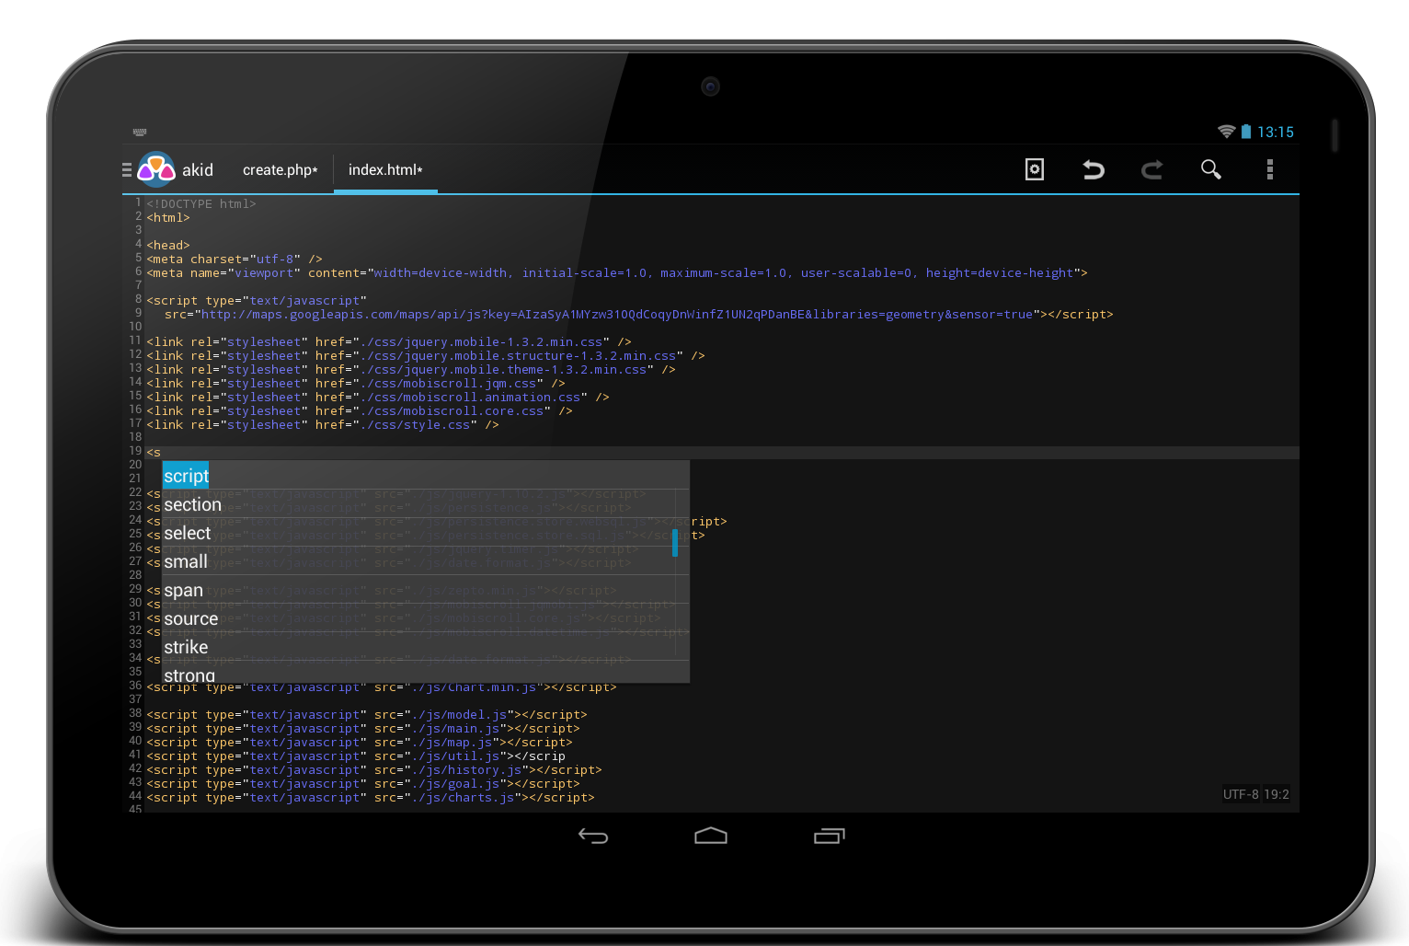
Task: Click the "<html>" tag on line 2
Action: [x=168, y=218]
